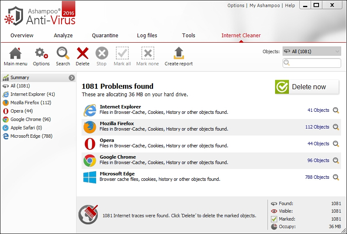Open the 44 Objects link
The width and height of the screenshot is (347, 234).
click(318, 144)
